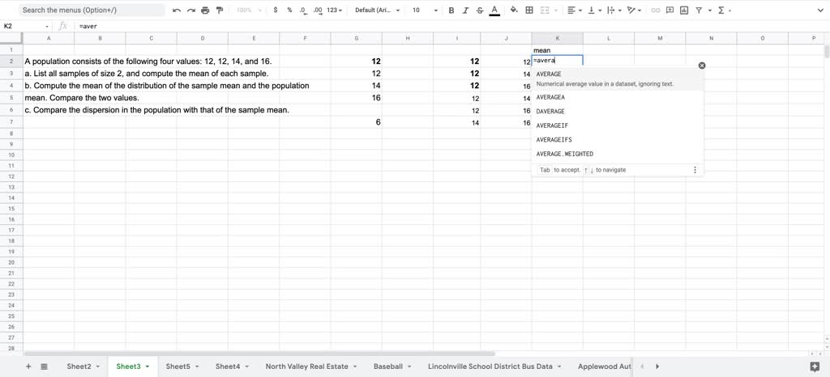This screenshot has width=830, height=377.
Task: Toggle bold formatting
Action: click(x=451, y=11)
